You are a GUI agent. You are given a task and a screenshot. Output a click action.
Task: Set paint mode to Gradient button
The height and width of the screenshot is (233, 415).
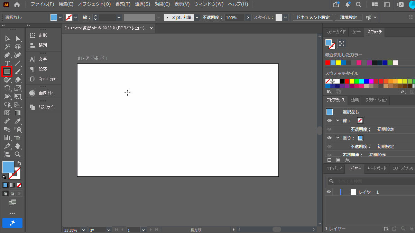[12, 185]
